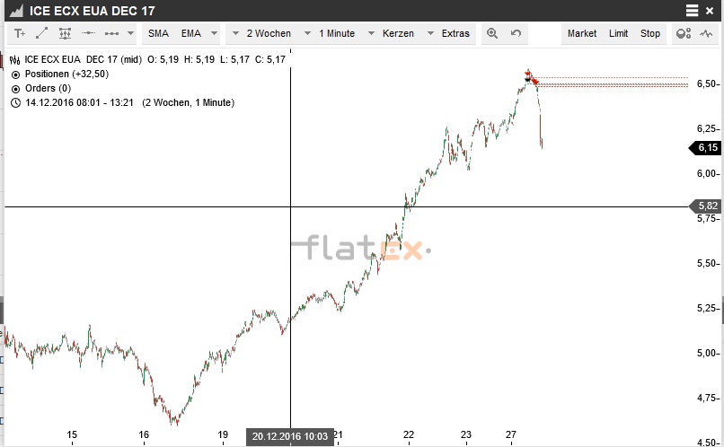724x447 pixels.
Task: Click the 5,82 crosshair price label
Action: [704, 206]
